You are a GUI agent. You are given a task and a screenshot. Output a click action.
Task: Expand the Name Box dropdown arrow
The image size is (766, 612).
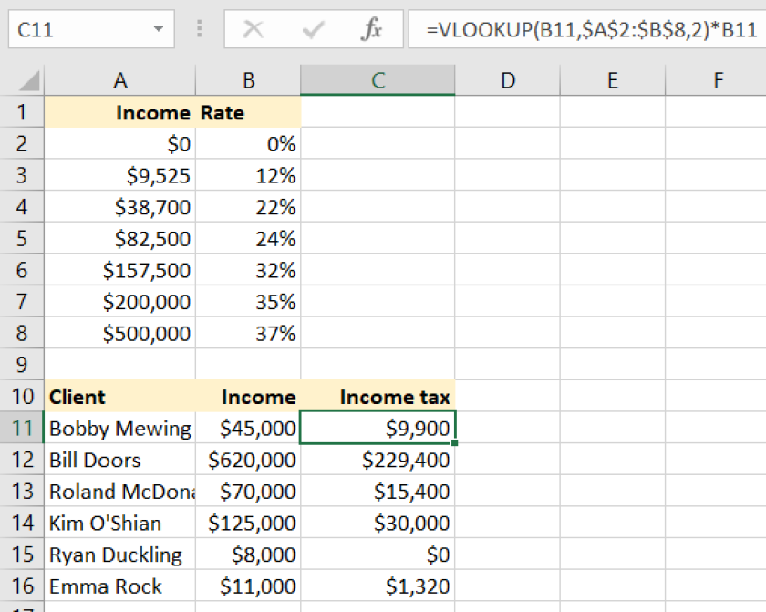pyautogui.click(x=159, y=30)
